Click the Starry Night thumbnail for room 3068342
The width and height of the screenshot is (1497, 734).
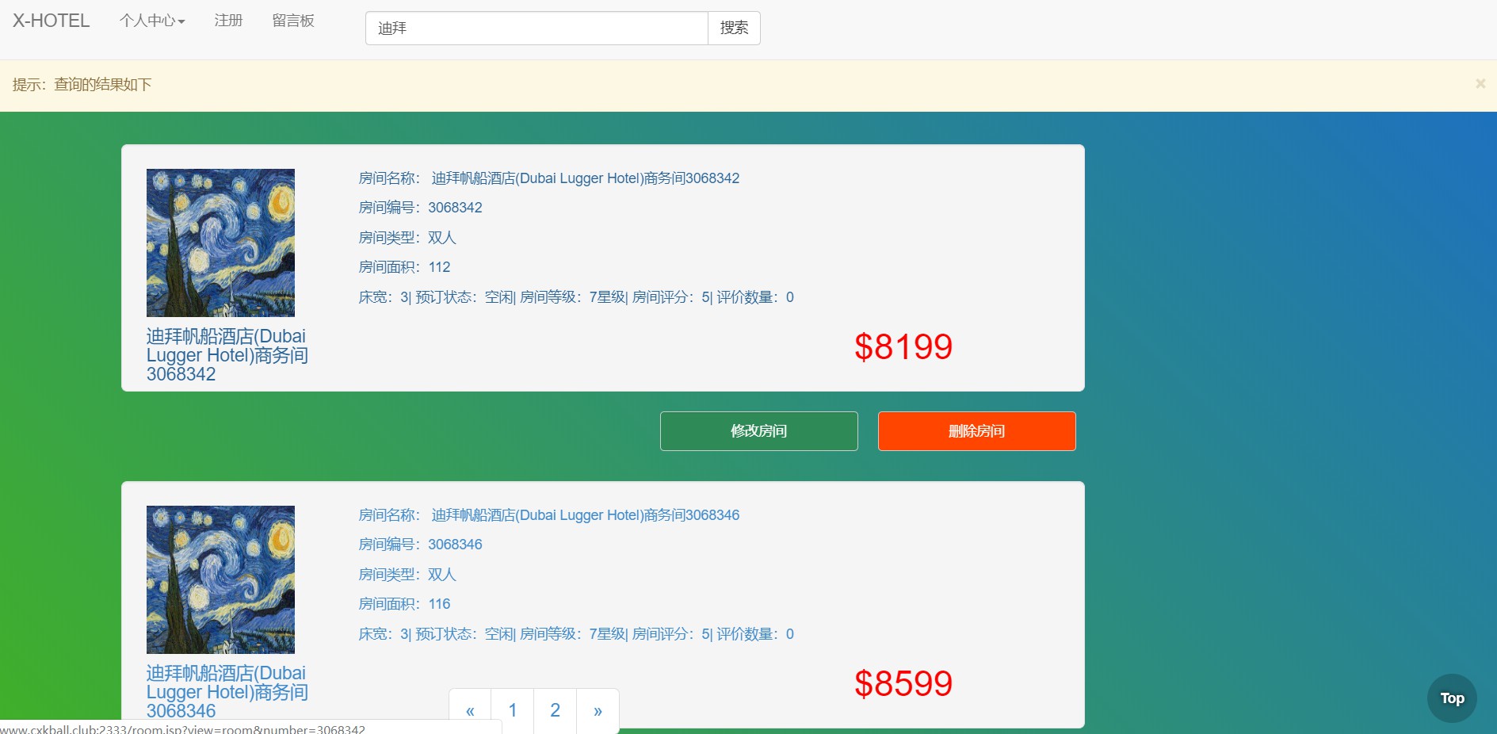(x=220, y=243)
